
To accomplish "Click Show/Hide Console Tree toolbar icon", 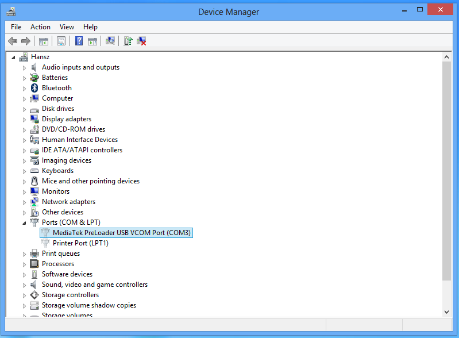I will (44, 41).
